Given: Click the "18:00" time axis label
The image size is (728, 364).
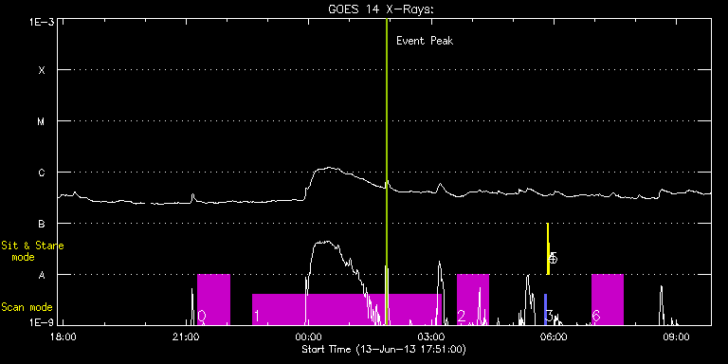Looking at the screenshot, I should pyautogui.click(x=64, y=337).
